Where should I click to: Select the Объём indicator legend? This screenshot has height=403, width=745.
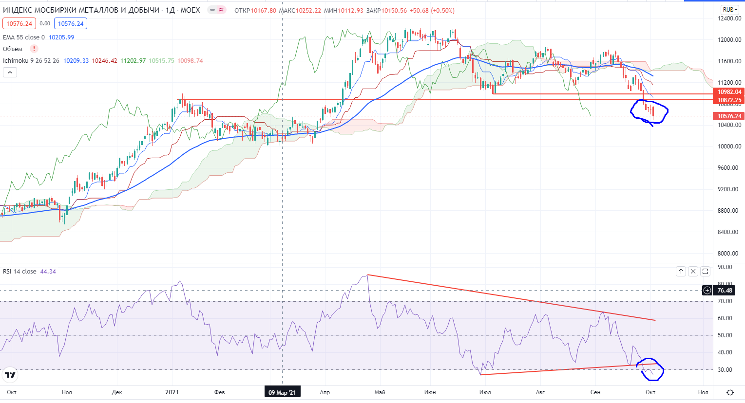[13, 49]
